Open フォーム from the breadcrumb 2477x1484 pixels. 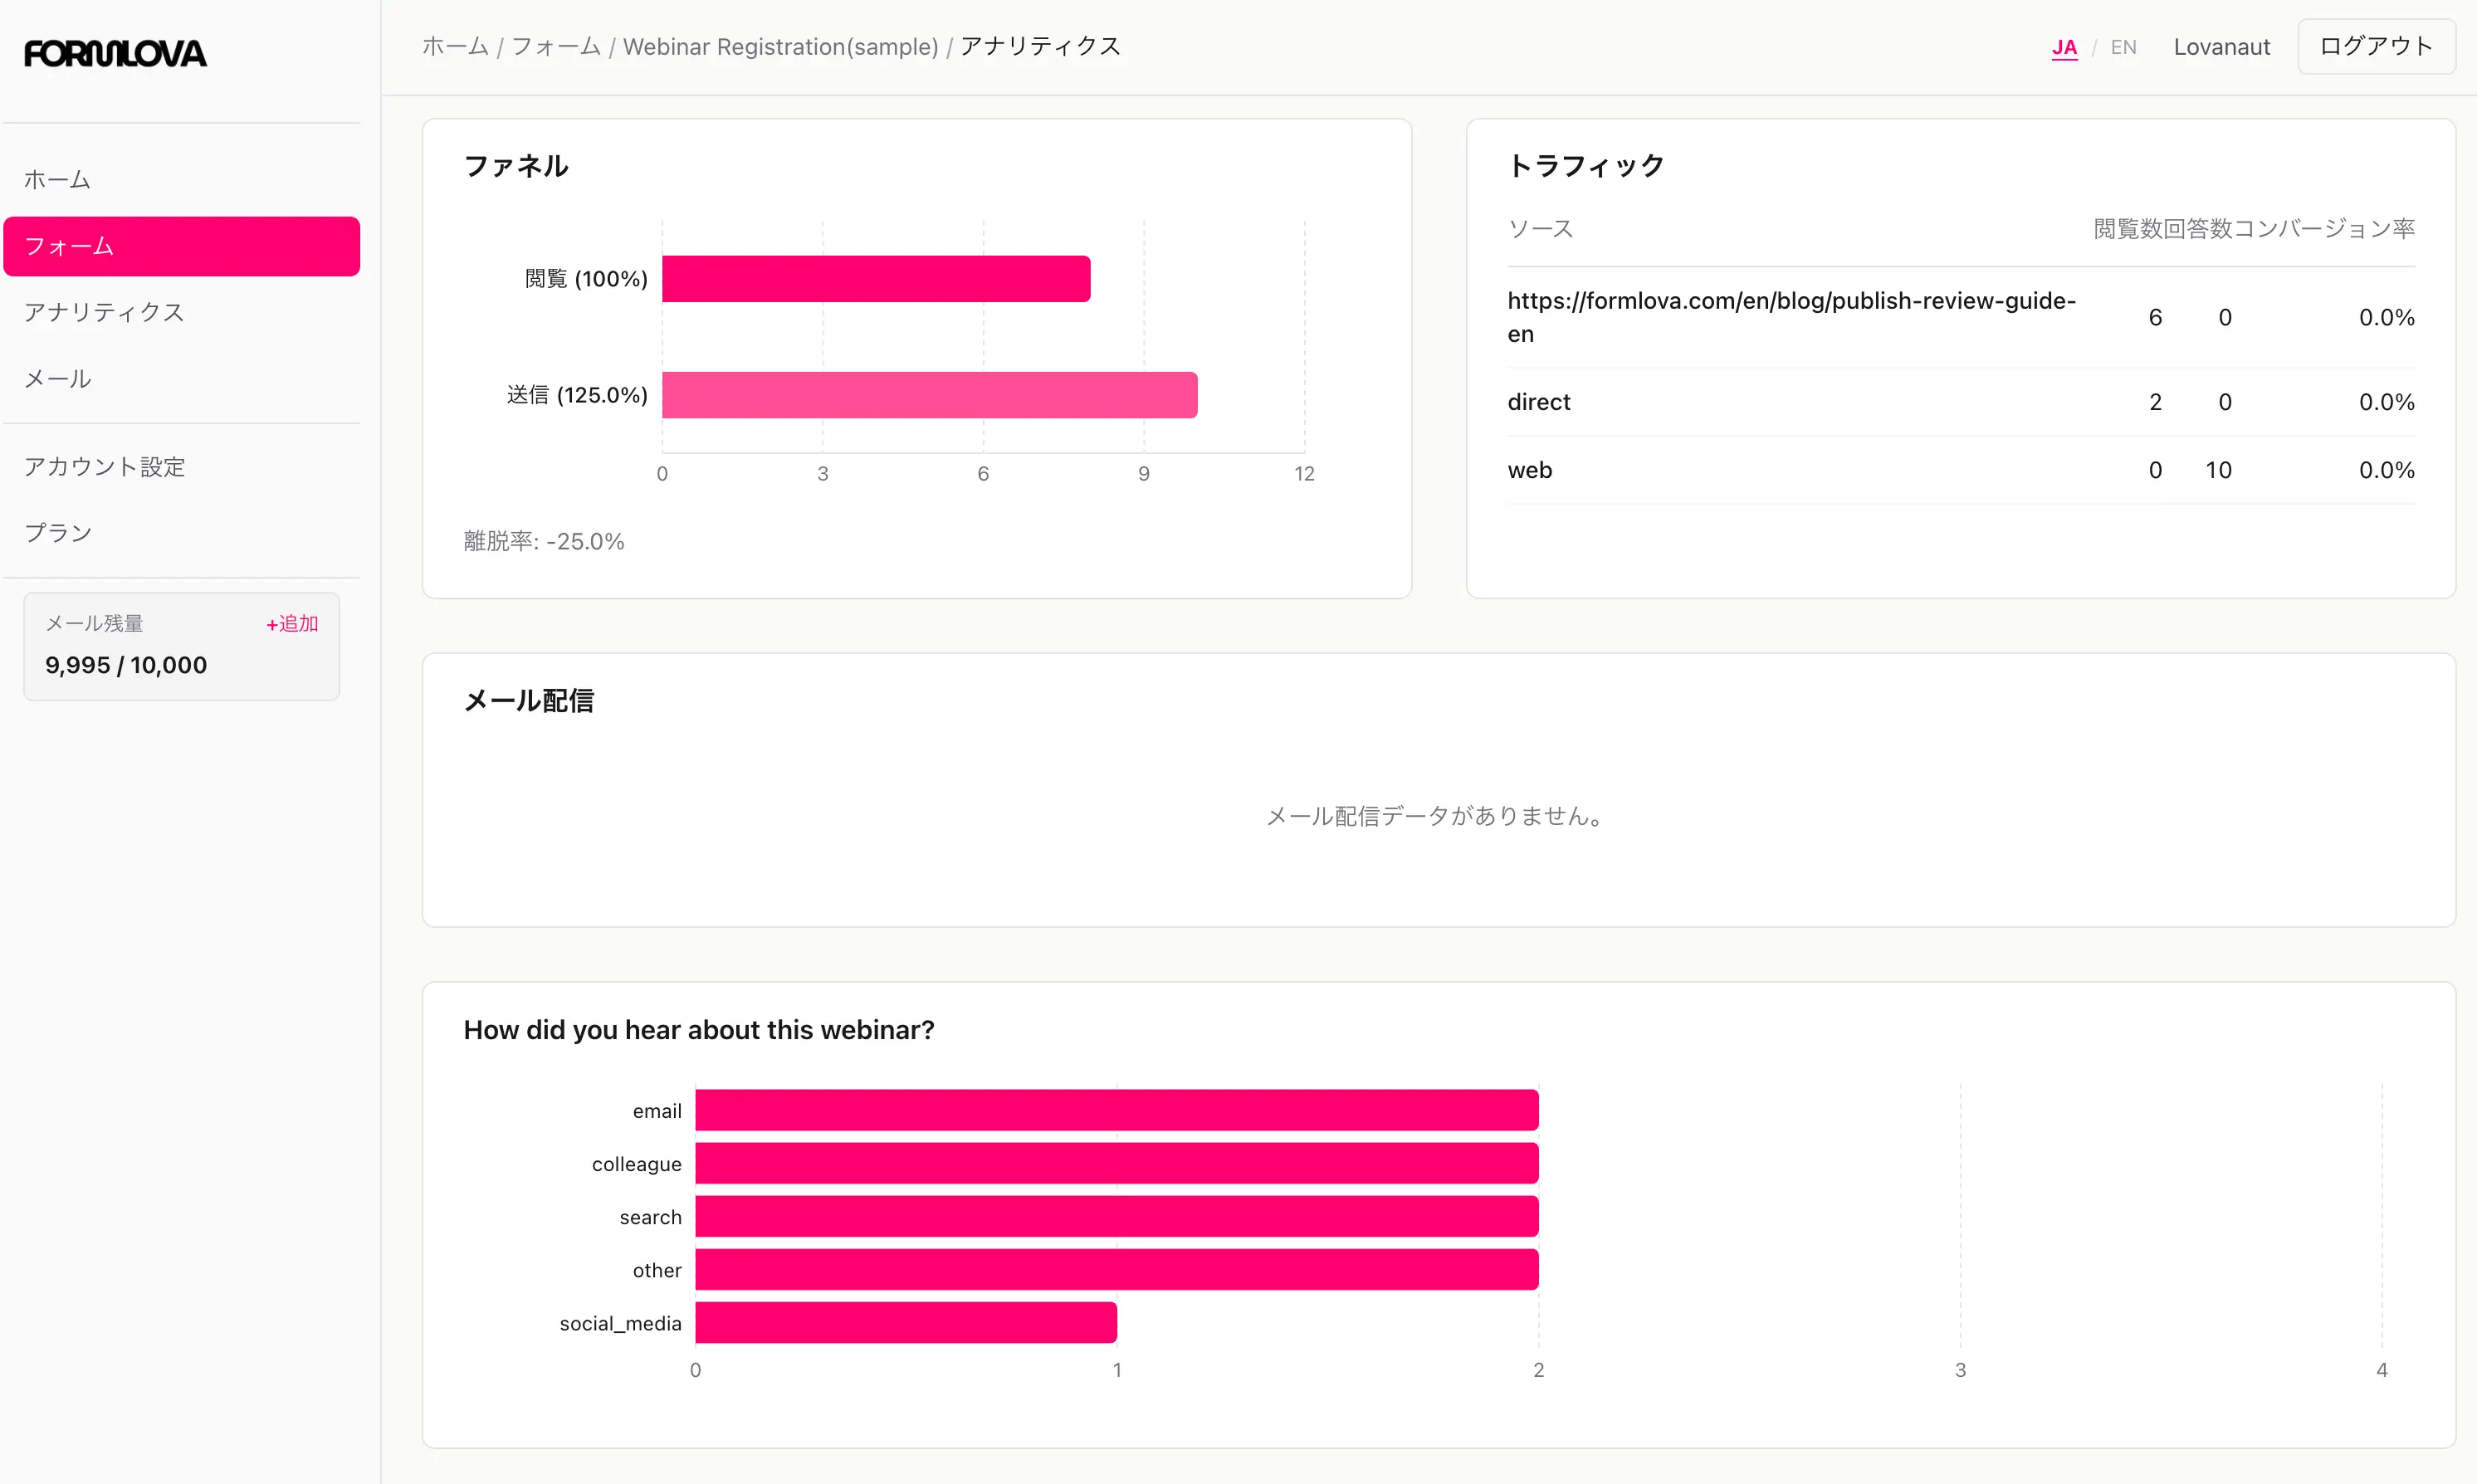[556, 46]
